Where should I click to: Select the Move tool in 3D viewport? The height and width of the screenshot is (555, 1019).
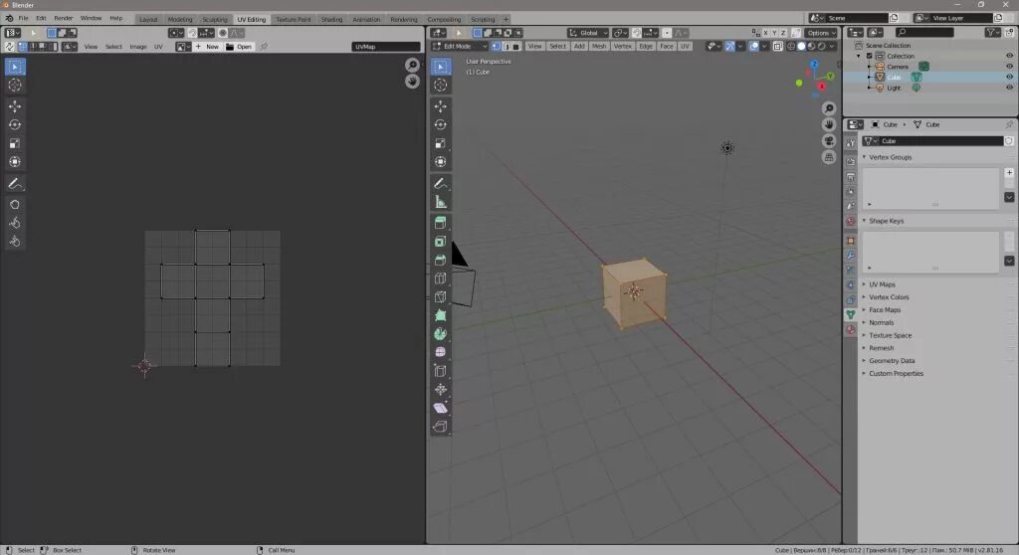pyautogui.click(x=441, y=106)
